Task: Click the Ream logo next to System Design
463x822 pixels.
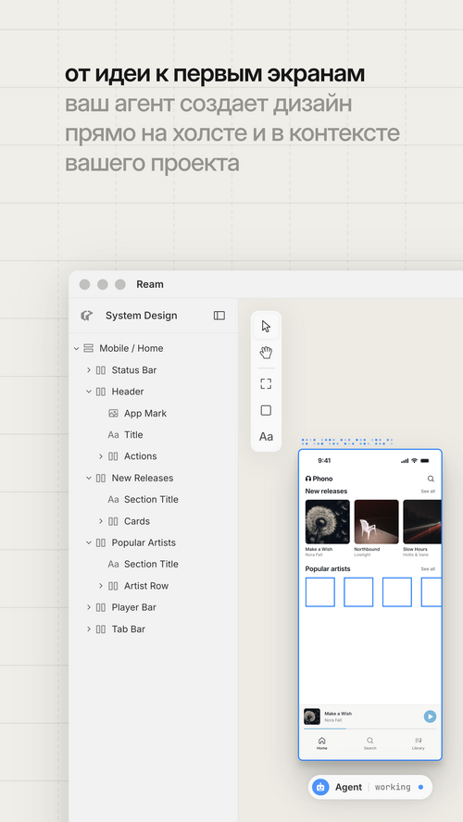Action: 86,315
